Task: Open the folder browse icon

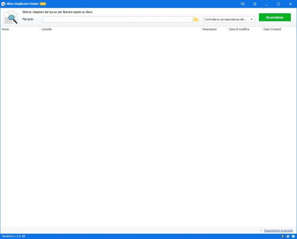Action: [x=196, y=19]
